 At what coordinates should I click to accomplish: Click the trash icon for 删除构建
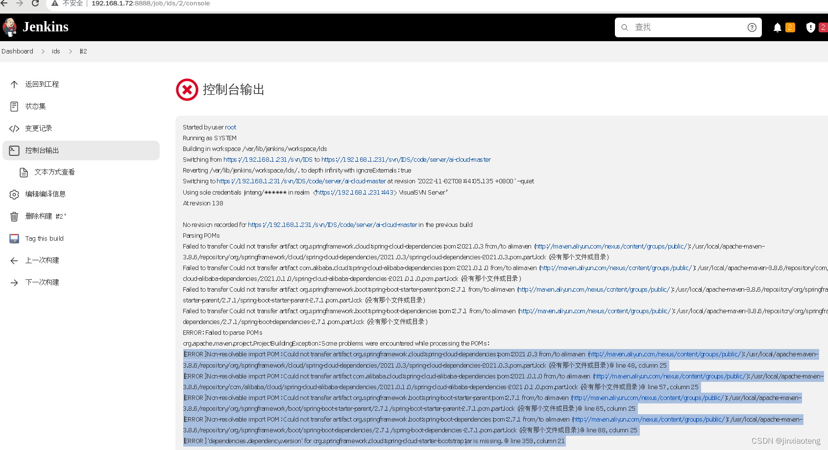pyautogui.click(x=14, y=216)
